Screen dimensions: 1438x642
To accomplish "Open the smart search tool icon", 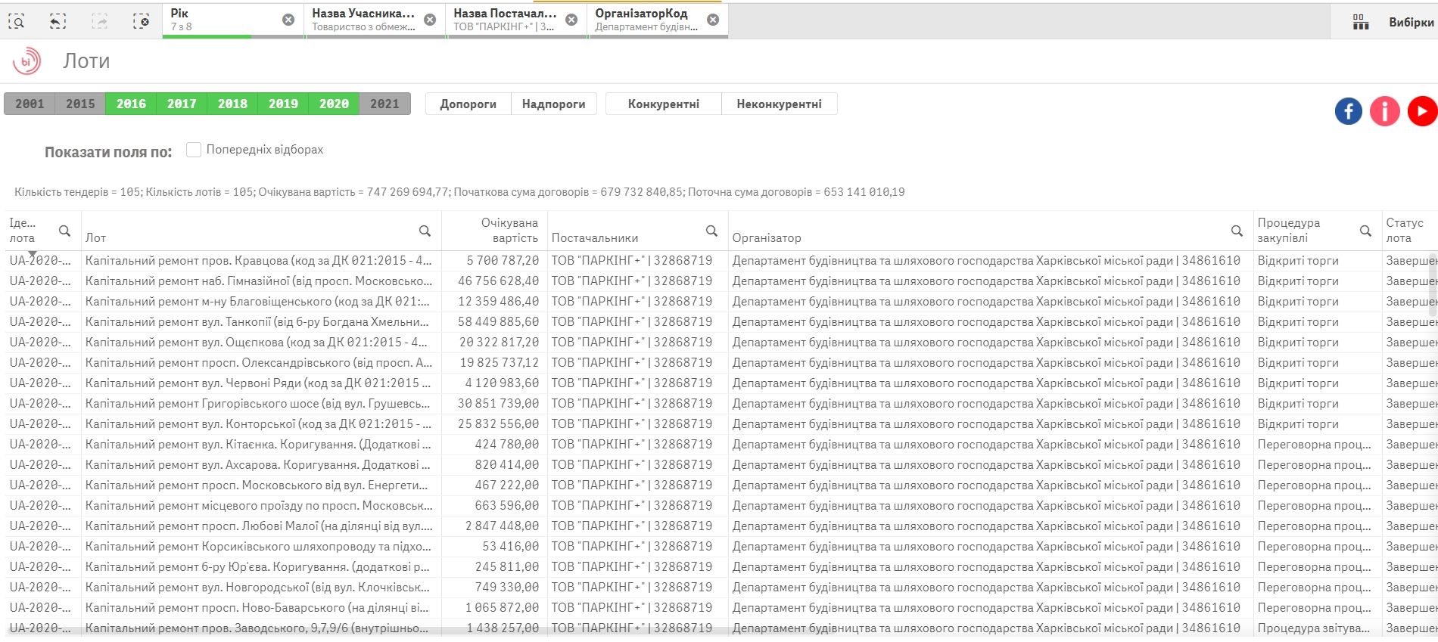I will (17, 21).
